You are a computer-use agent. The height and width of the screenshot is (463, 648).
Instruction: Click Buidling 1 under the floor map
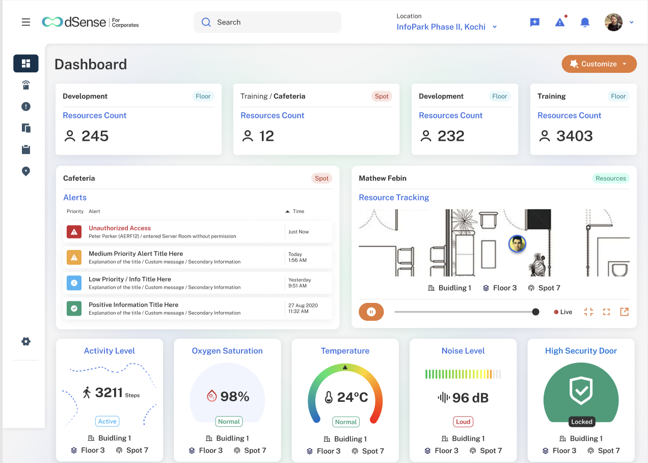[x=449, y=288]
